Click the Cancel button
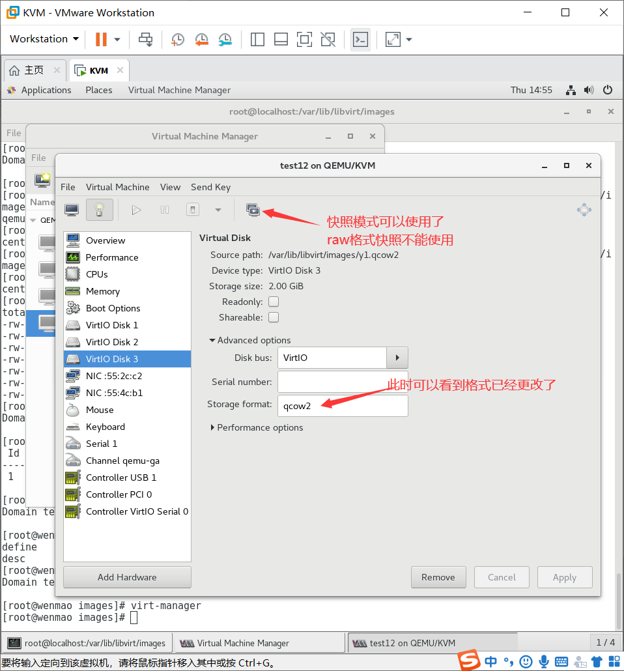The image size is (624, 671). click(x=502, y=577)
